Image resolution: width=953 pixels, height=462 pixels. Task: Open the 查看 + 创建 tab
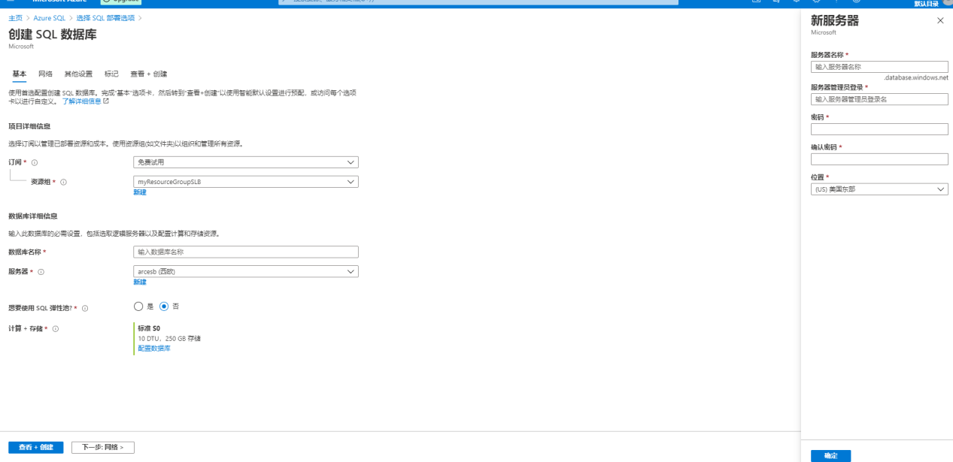click(x=149, y=74)
